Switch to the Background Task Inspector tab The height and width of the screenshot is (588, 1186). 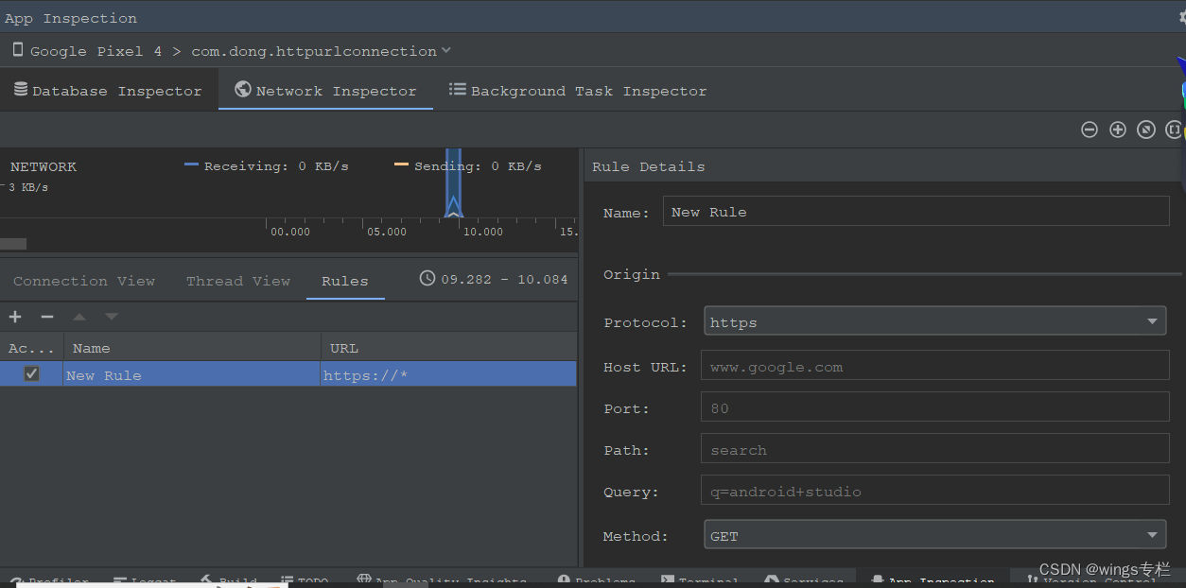pos(578,91)
